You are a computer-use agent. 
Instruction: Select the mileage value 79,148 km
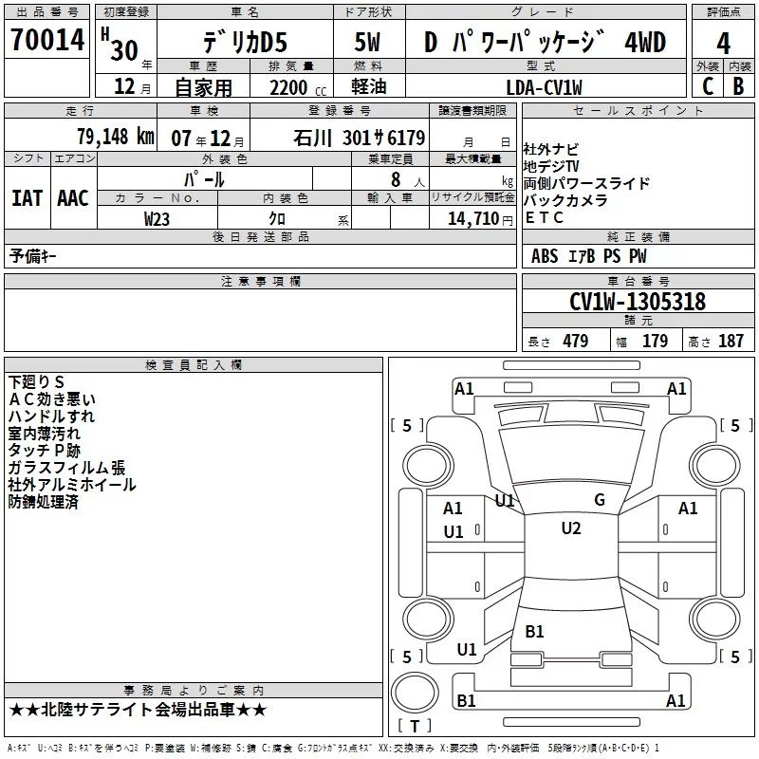coord(116,137)
